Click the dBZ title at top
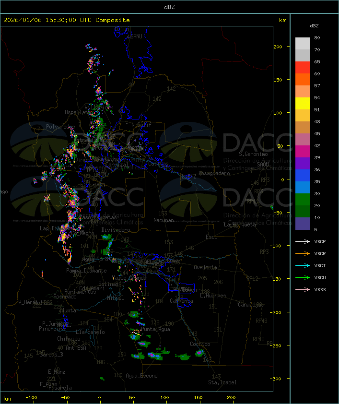Viewport: 339px width, 404px height. click(x=169, y=7)
